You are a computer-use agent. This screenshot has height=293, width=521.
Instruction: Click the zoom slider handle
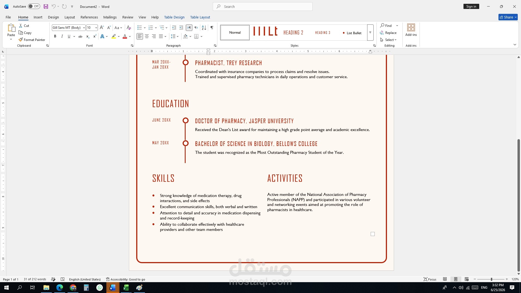pos(491,279)
